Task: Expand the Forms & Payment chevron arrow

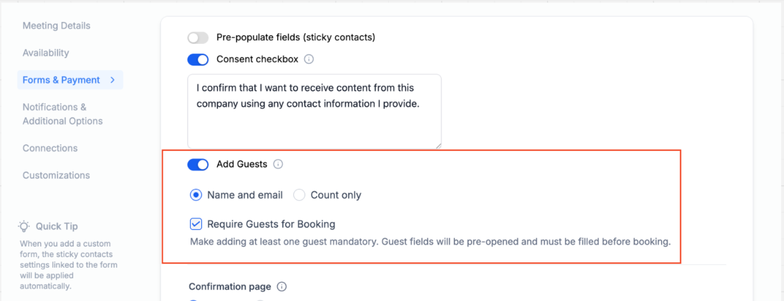Action: click(x=113, y=80)
